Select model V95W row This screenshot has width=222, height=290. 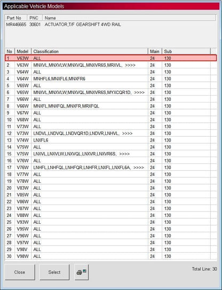110,229
